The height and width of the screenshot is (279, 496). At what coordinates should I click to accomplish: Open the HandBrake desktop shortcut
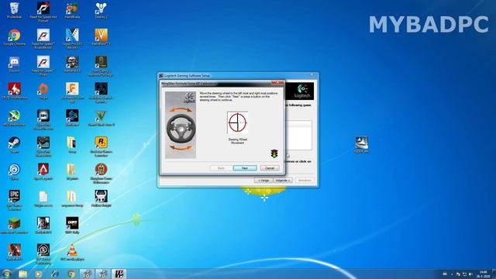click(x=72, y=10)
